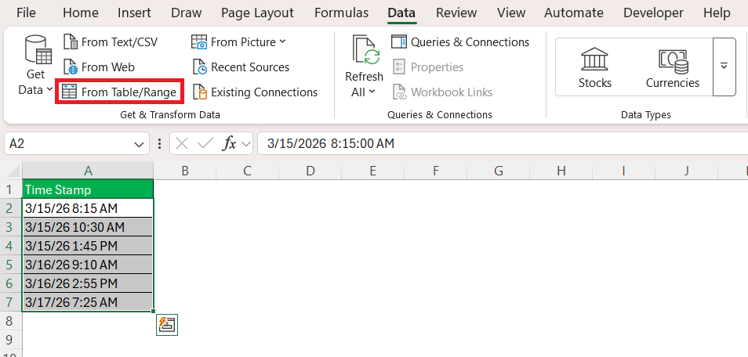Select the Stocks data type
This screenshot has height=357, width=748.
pos(594,67)
